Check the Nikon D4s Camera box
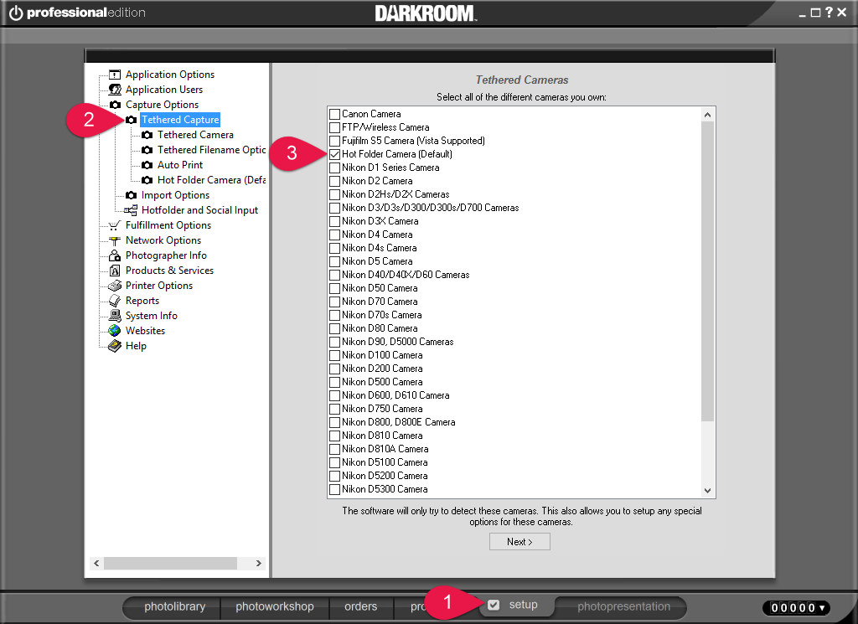Screen dimensions: 858x624 point(335,248)
